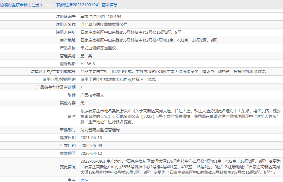The image size is (283, 182).
Task: Click the bulb icon beside 注 label
Action: 69,180
